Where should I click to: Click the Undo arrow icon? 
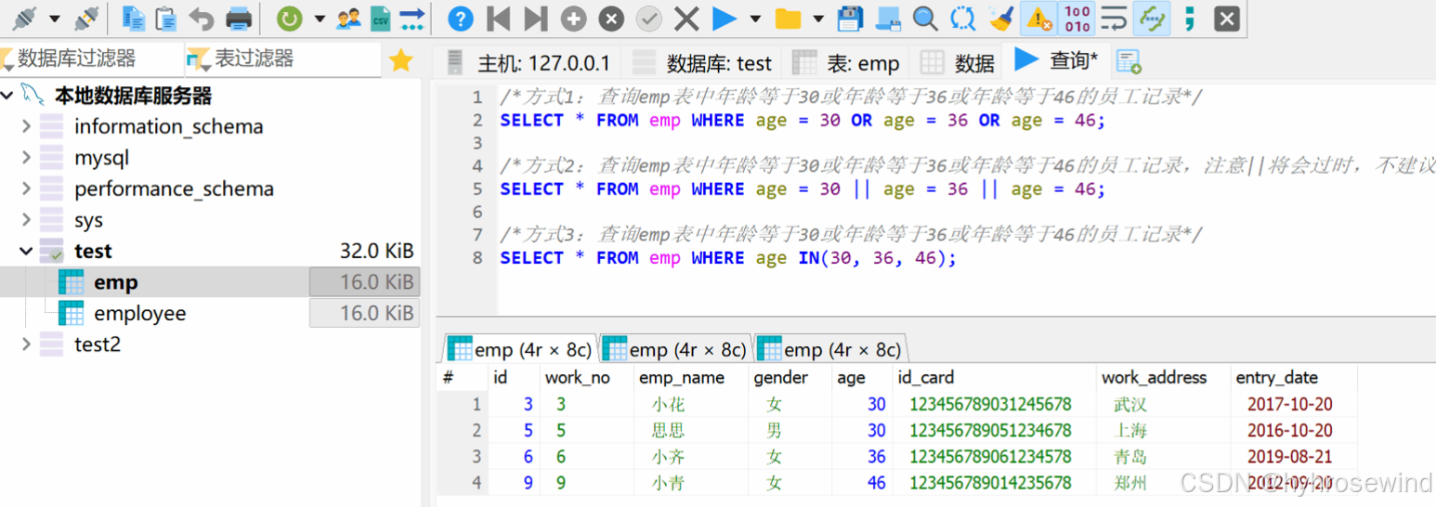(201, 18)
